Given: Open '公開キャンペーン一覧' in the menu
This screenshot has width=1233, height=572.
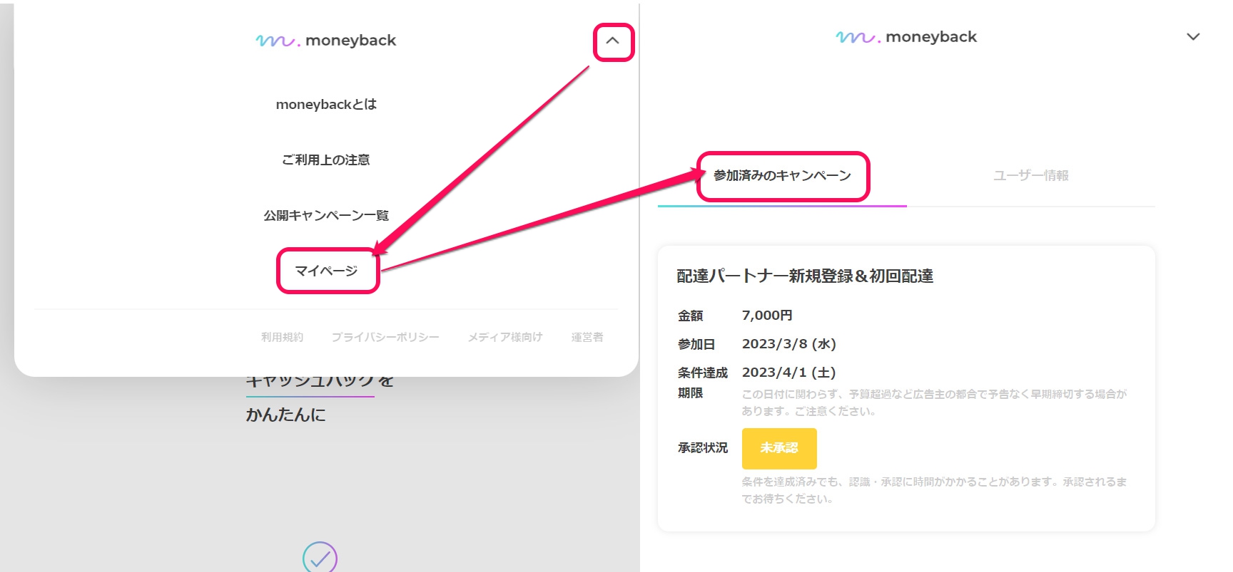Looking at the screenshot, I should click(x=326, y=215).
